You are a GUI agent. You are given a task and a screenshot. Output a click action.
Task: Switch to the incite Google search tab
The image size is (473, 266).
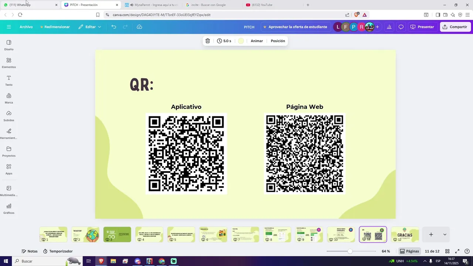(x=212, y=5)
